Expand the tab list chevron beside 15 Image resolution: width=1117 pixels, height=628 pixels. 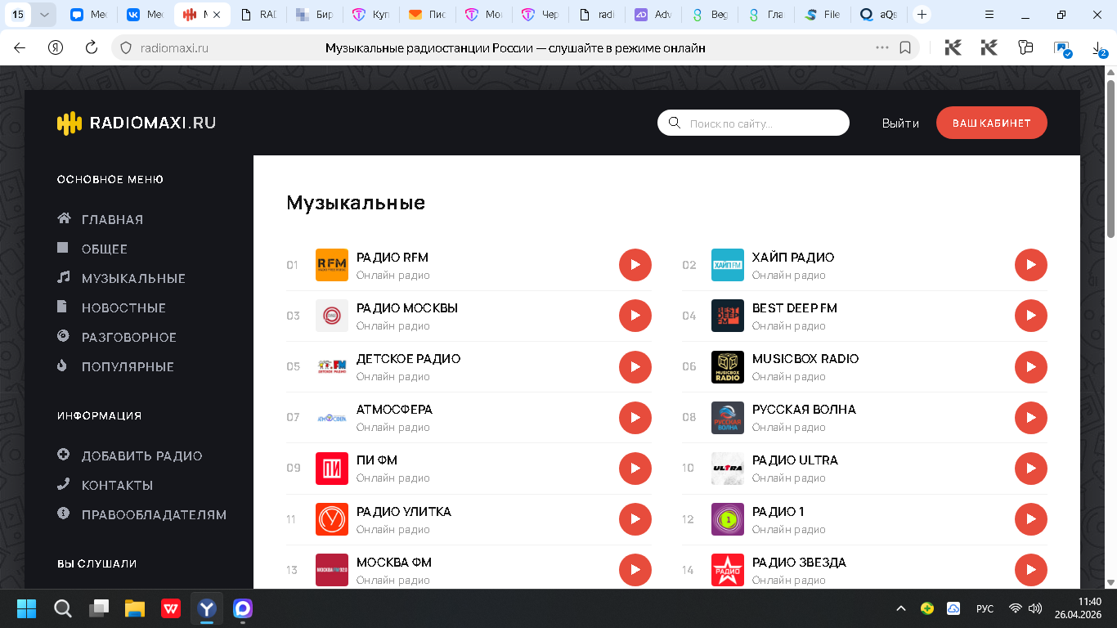[x=44, y=15]
